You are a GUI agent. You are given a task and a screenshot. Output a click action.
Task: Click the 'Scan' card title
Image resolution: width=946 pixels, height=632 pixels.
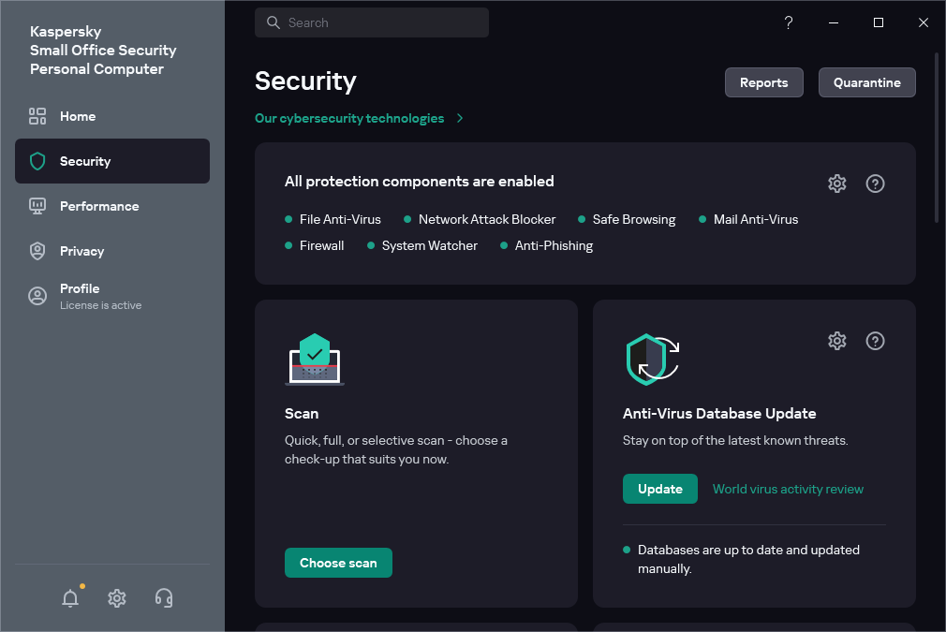[302, 413]
